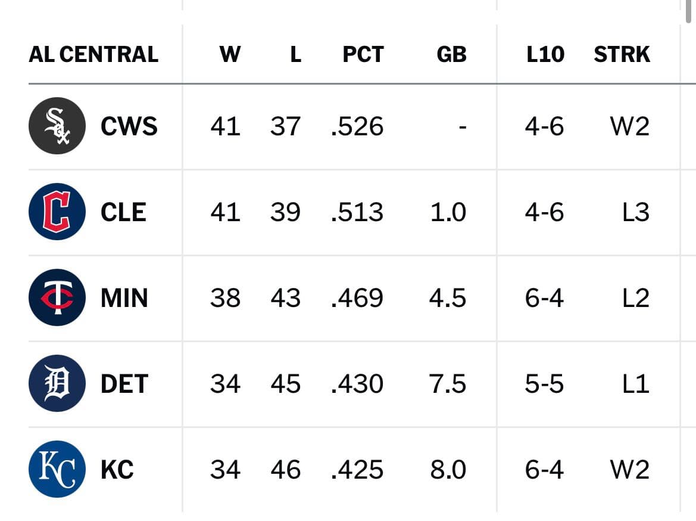Click the KC streak value W2
This screenshot has width=696, height=521.
click(x=630, y=469)
